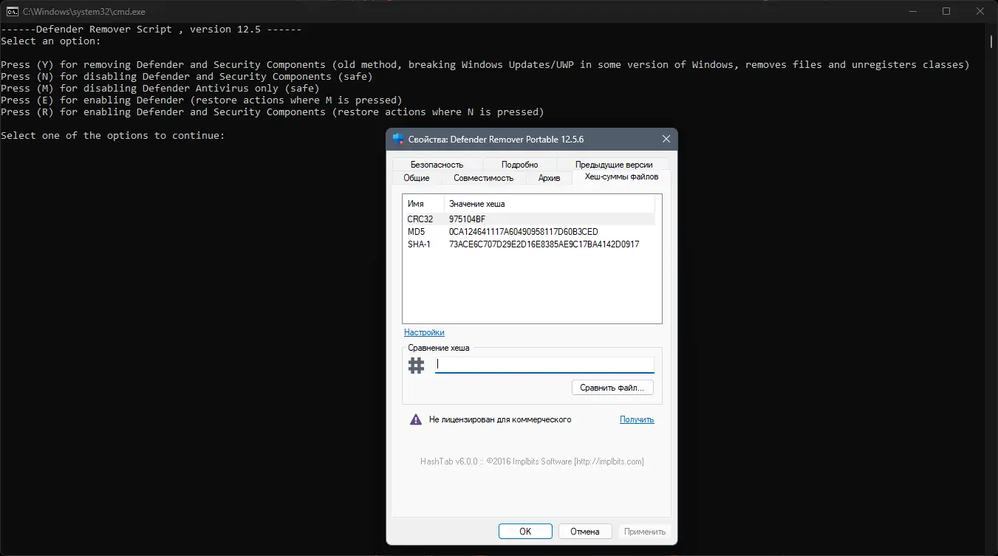Click the Отмена button
The image size is (998, 556).
584,531
